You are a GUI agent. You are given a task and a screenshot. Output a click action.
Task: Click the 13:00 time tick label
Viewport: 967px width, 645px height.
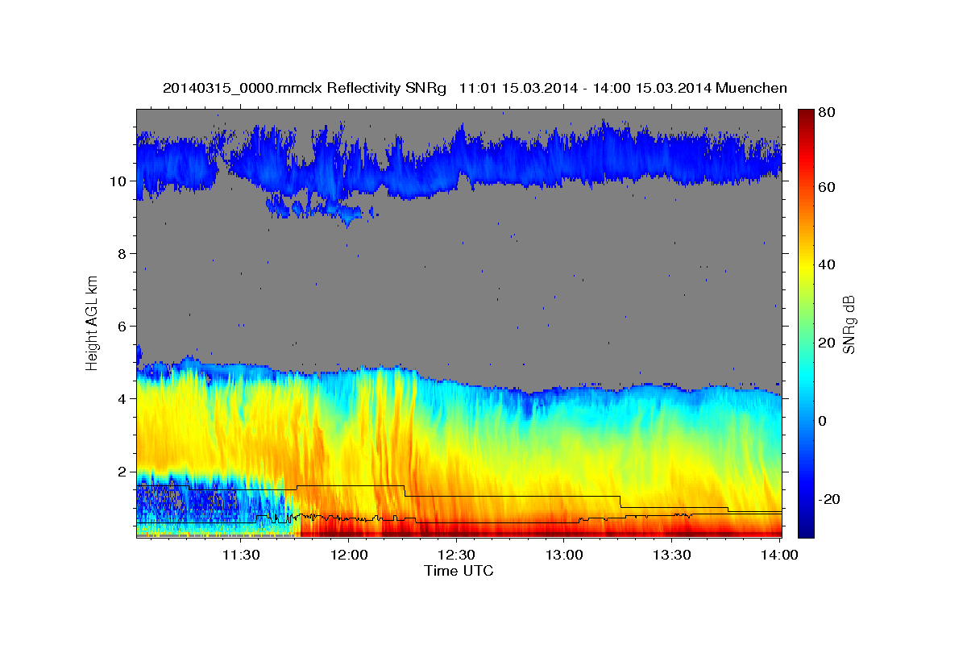(x=564, y=555)
